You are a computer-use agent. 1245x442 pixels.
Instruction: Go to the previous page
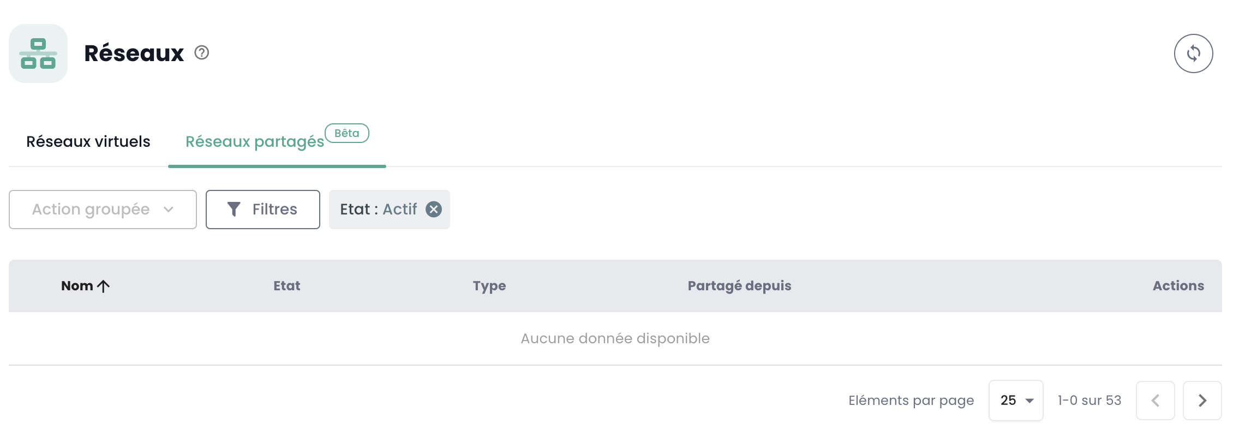point(1155,401)
